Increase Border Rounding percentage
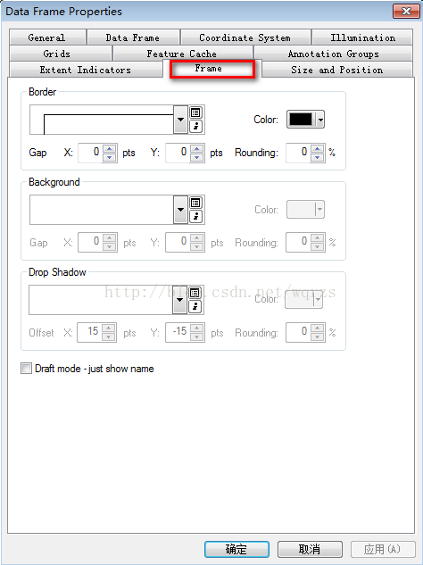 point(317,149)
